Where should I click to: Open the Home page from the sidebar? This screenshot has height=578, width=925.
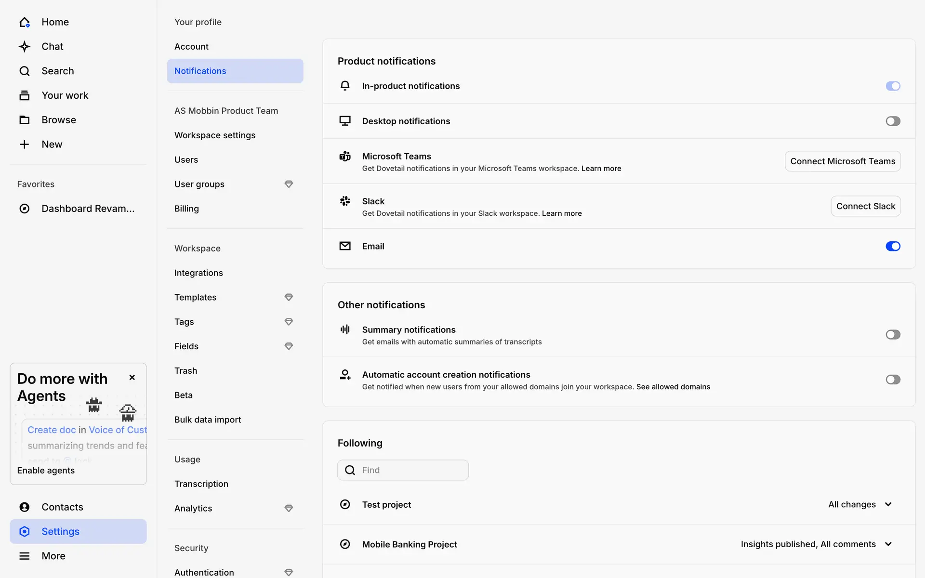pyautogui.click(x=54, y=22)
